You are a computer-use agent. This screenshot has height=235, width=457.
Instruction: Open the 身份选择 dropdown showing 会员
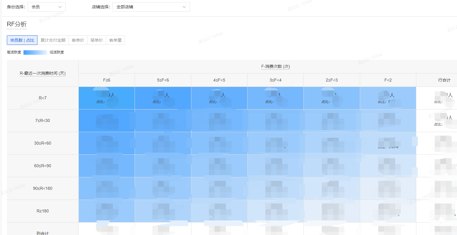pyautogui.click(x=46, y=7)
